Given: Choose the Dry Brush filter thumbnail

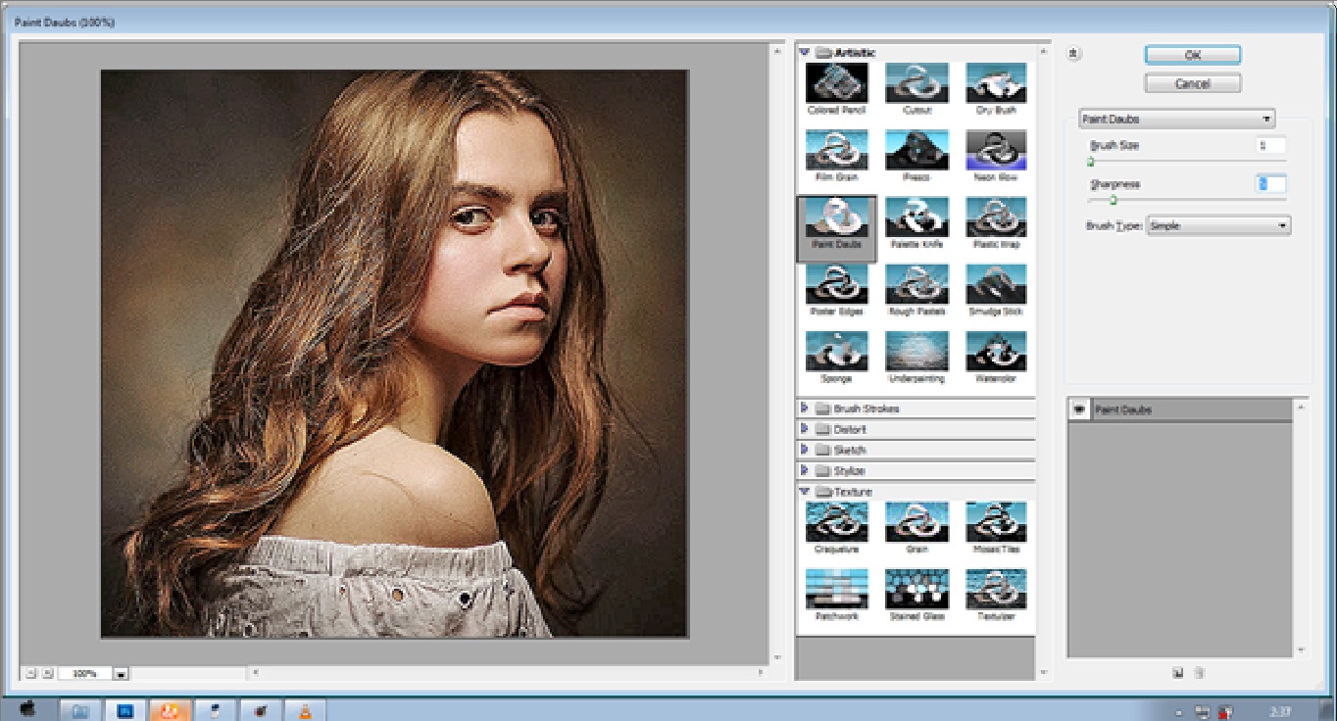Looking at the screenshot, I should point(996,83).
